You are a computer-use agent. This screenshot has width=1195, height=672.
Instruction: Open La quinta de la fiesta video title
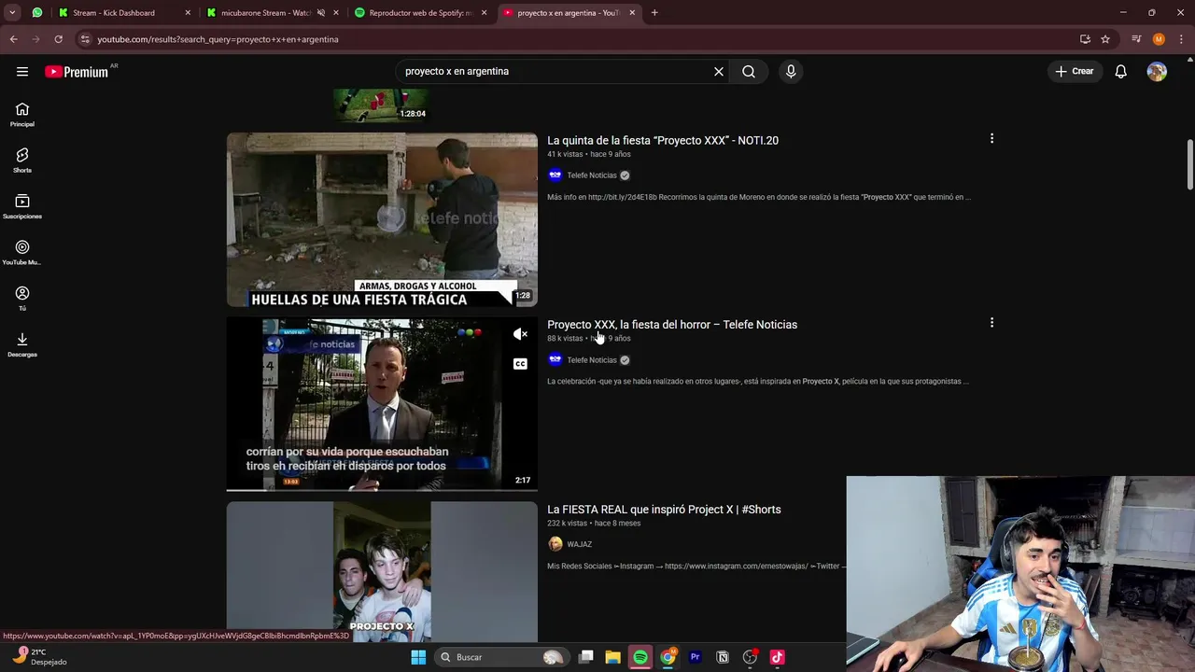[663, 140]
